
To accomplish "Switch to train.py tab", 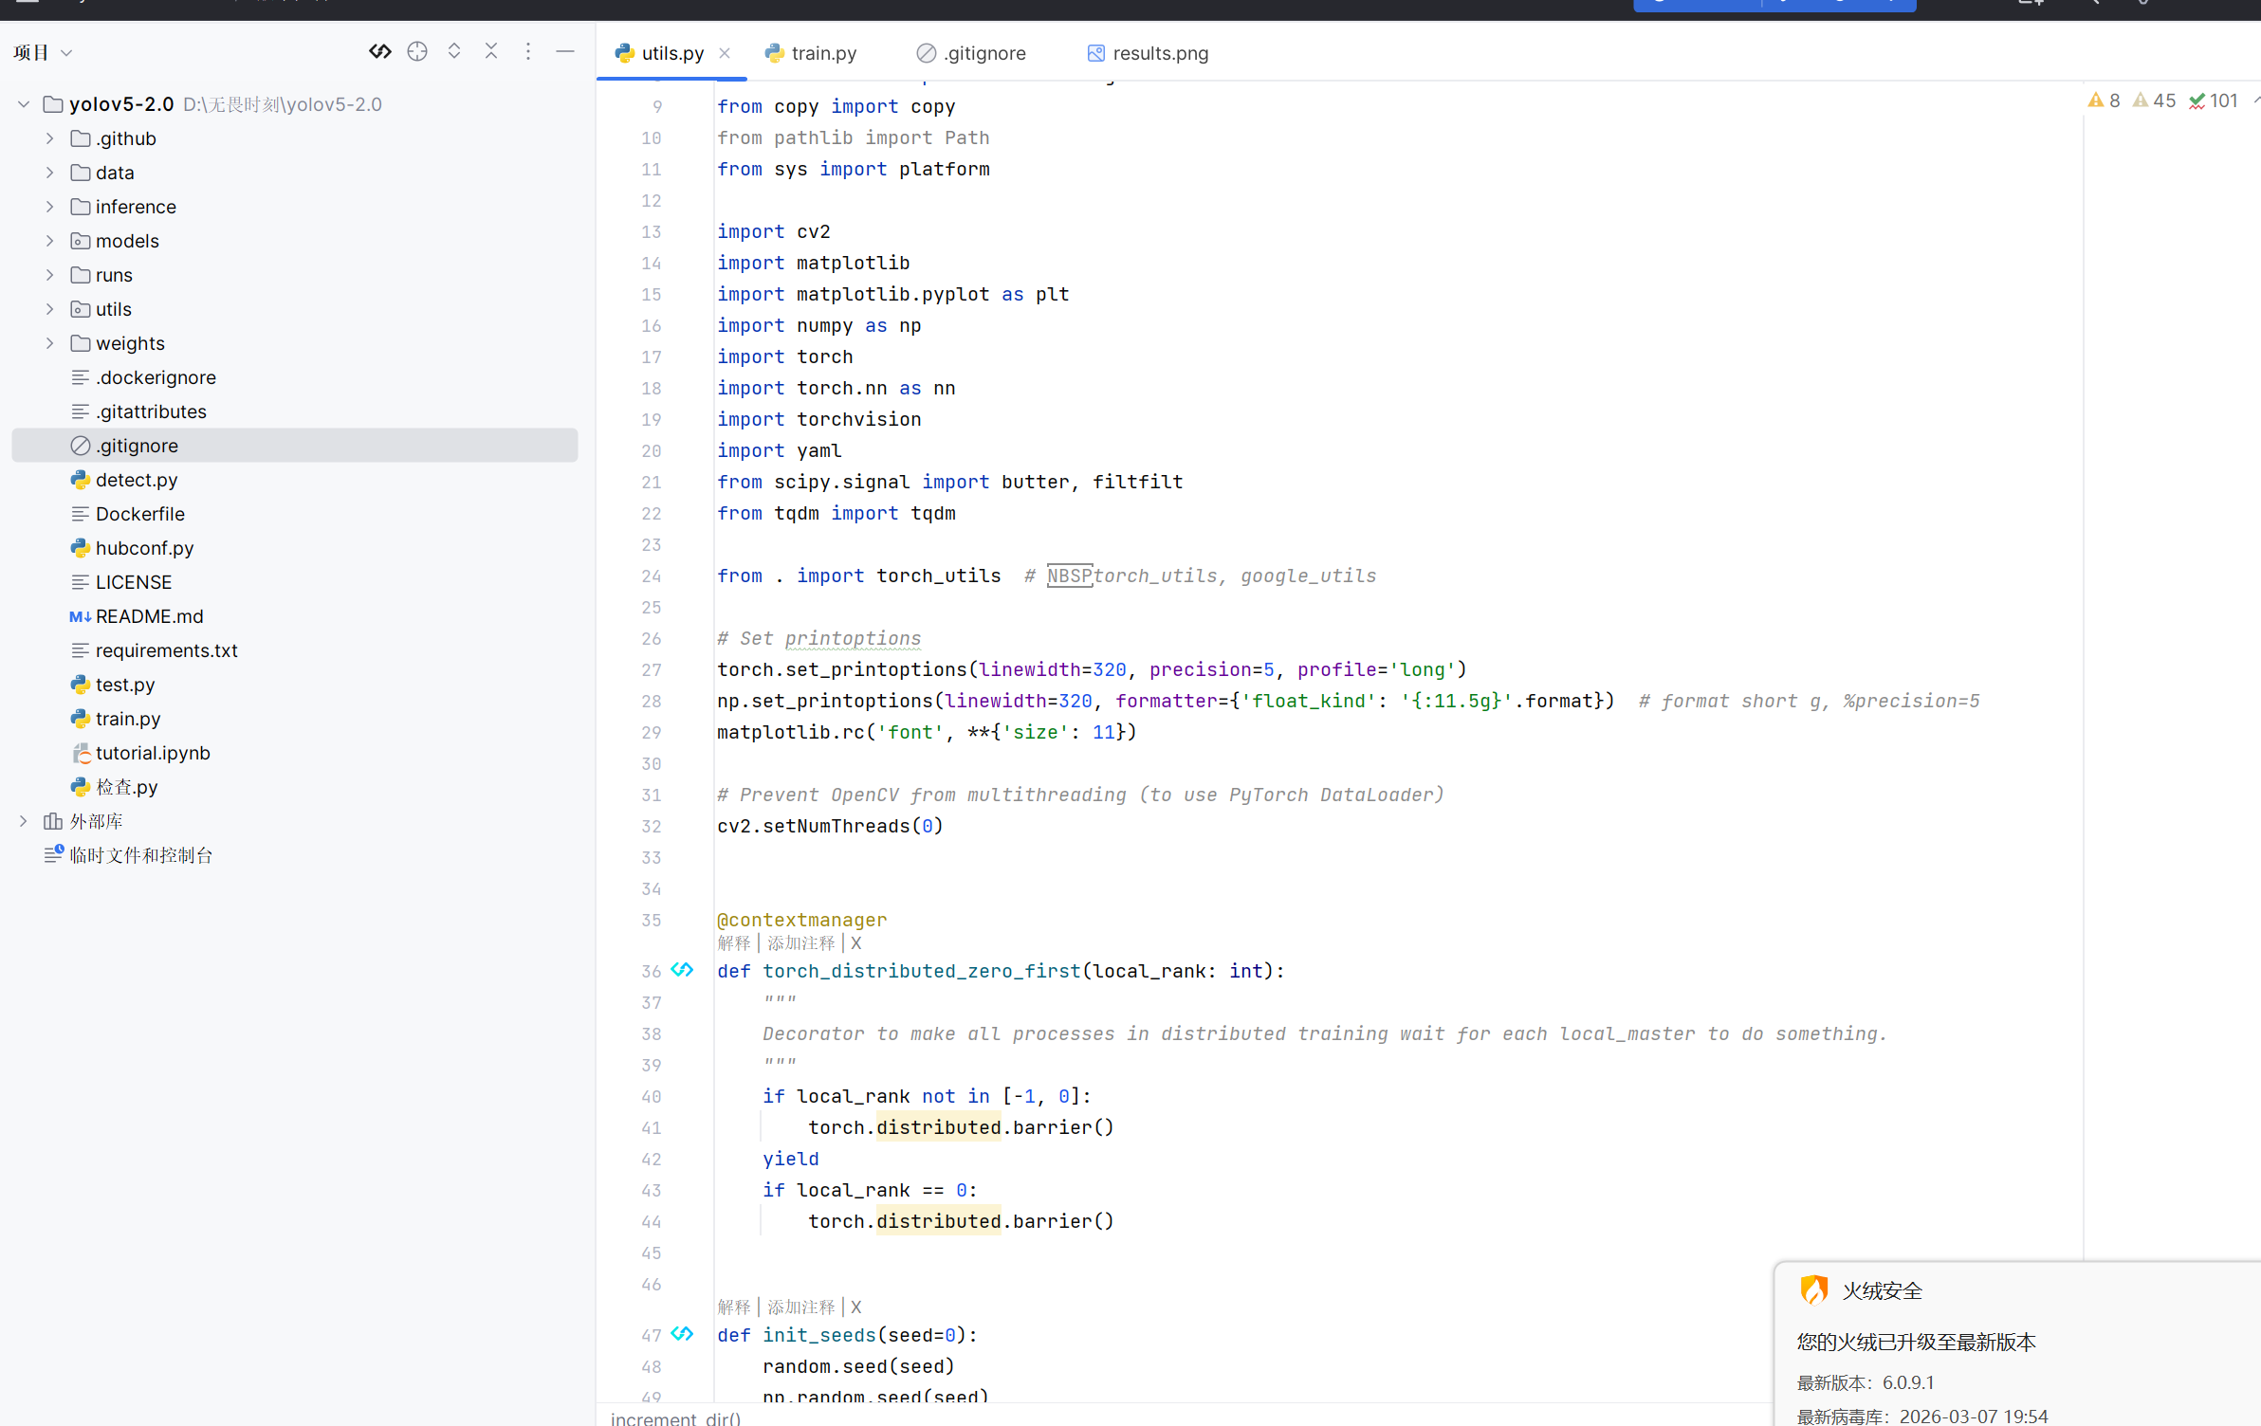I will [x=822, y=53].
